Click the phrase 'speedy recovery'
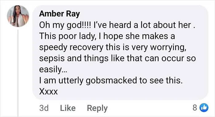This screenshot has width=215, height=117. pos(71,48)
